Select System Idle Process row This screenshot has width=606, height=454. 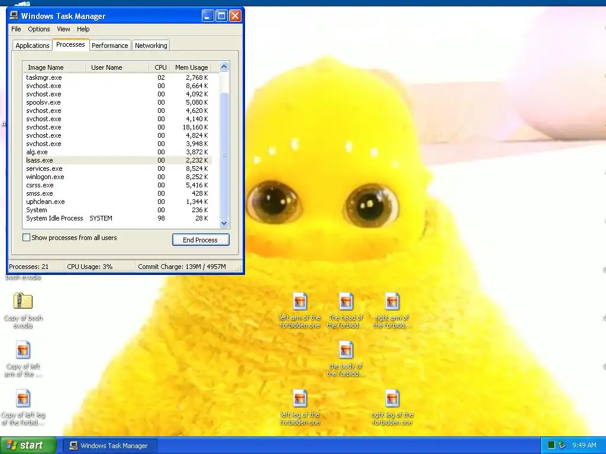coord(117,218)
